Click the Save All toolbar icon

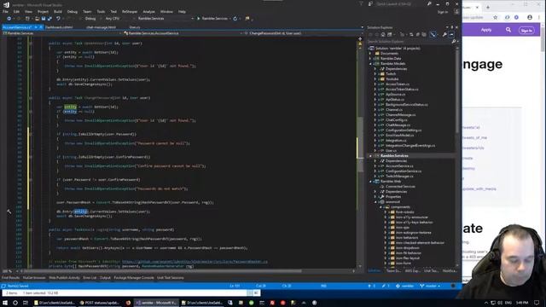(49, 19)
